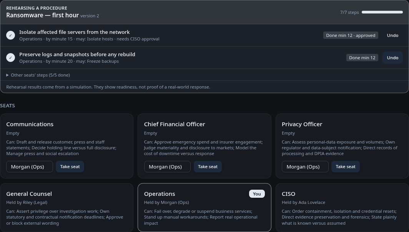The height and width of the screenshot is (232, 409).
Task: Open the Privacy Officer person dropdown
Action: [305, 167]
